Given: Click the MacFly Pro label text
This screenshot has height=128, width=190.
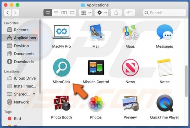Looking at the screenshot, I should 61,46.
